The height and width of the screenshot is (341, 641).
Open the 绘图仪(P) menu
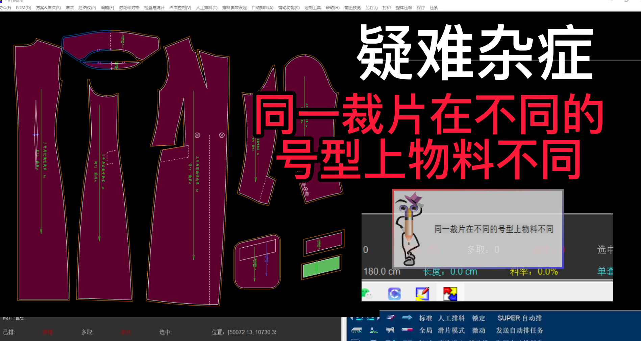pos(87,8)
